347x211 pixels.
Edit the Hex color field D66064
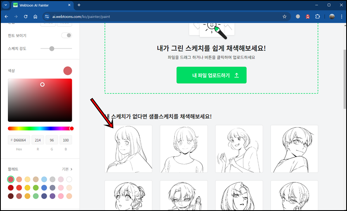coord(19,140)
